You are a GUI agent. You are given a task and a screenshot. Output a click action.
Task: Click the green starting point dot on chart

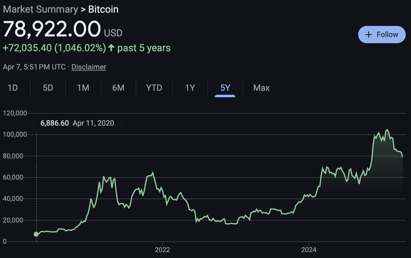pyautogui.click(x=36, y=234)
